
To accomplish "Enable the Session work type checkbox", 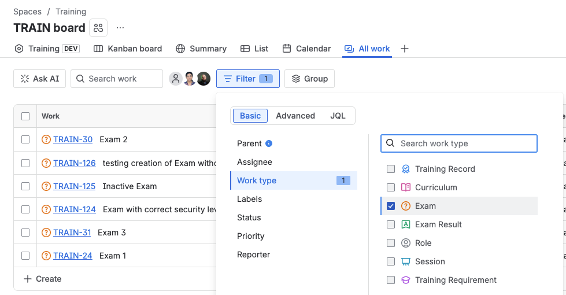I will pos(391,261).
